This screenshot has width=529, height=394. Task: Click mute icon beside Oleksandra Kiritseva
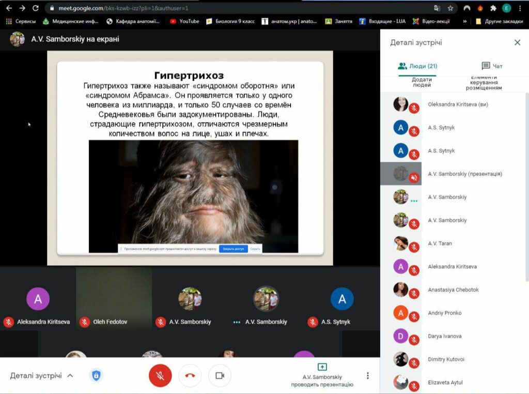[414, 109]
